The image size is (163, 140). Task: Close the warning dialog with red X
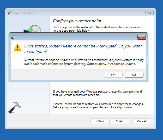click(141, 37)
